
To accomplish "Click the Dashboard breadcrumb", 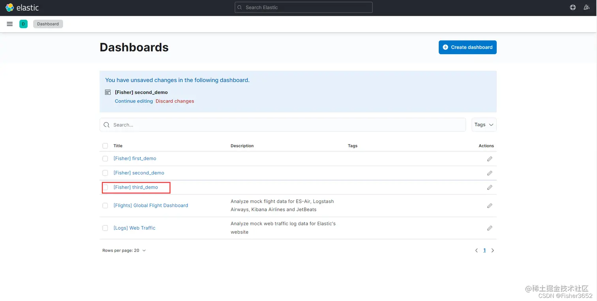I will (48, 24).
